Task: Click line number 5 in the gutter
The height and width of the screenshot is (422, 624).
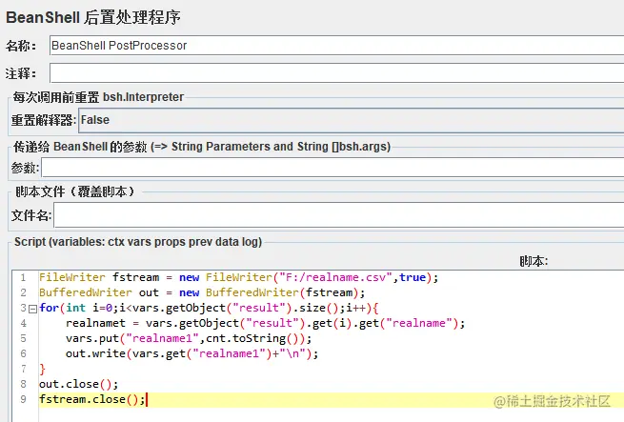Action: [23, 338]
